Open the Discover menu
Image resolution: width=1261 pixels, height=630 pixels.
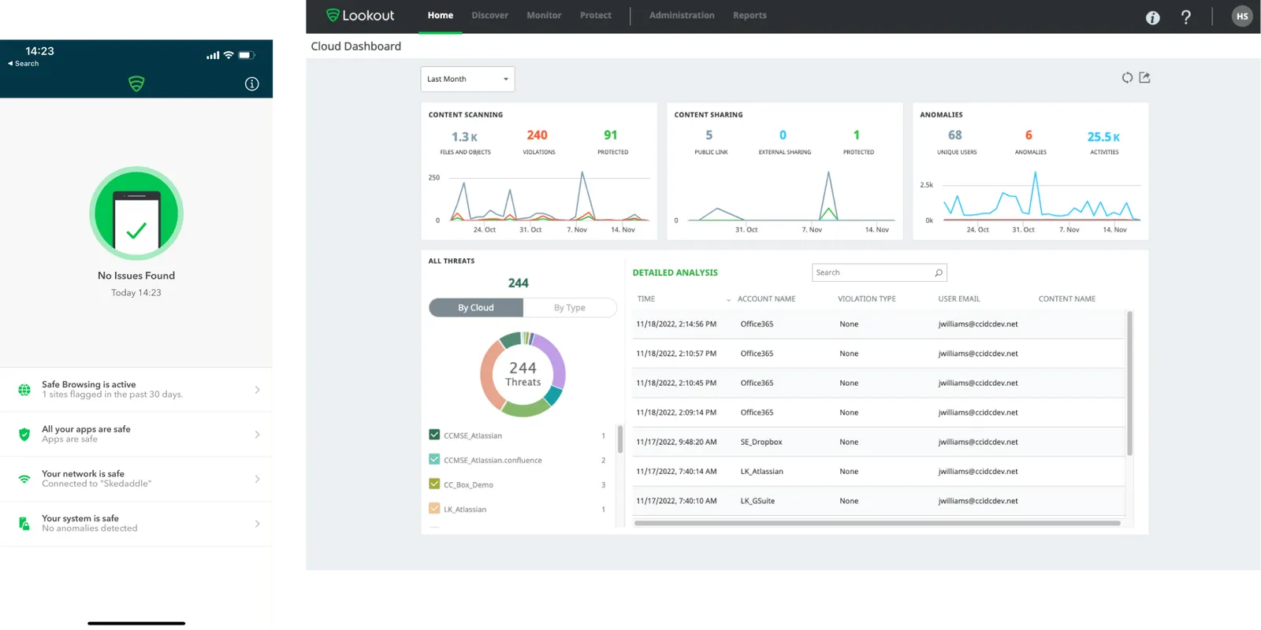pyautogui.click(x=489, y=16)
